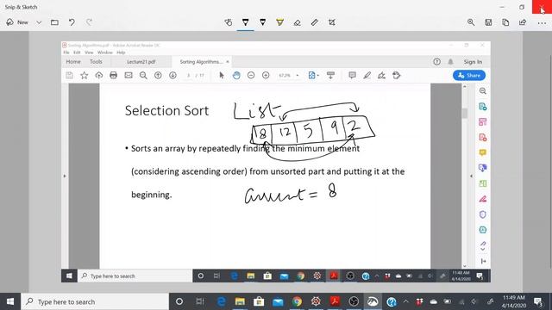The width and height of the screenshot is (552, 310).
Task: Click the printer icon in captured Acrobat
Action: coord(113,75)
